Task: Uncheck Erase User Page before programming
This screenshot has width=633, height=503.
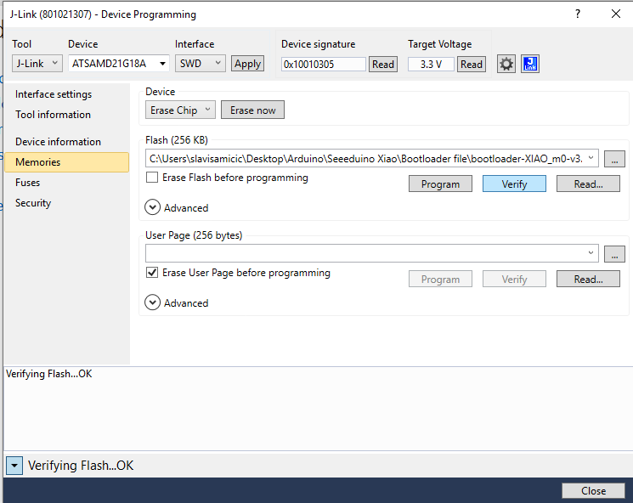Action: click(x=152, y=273)
